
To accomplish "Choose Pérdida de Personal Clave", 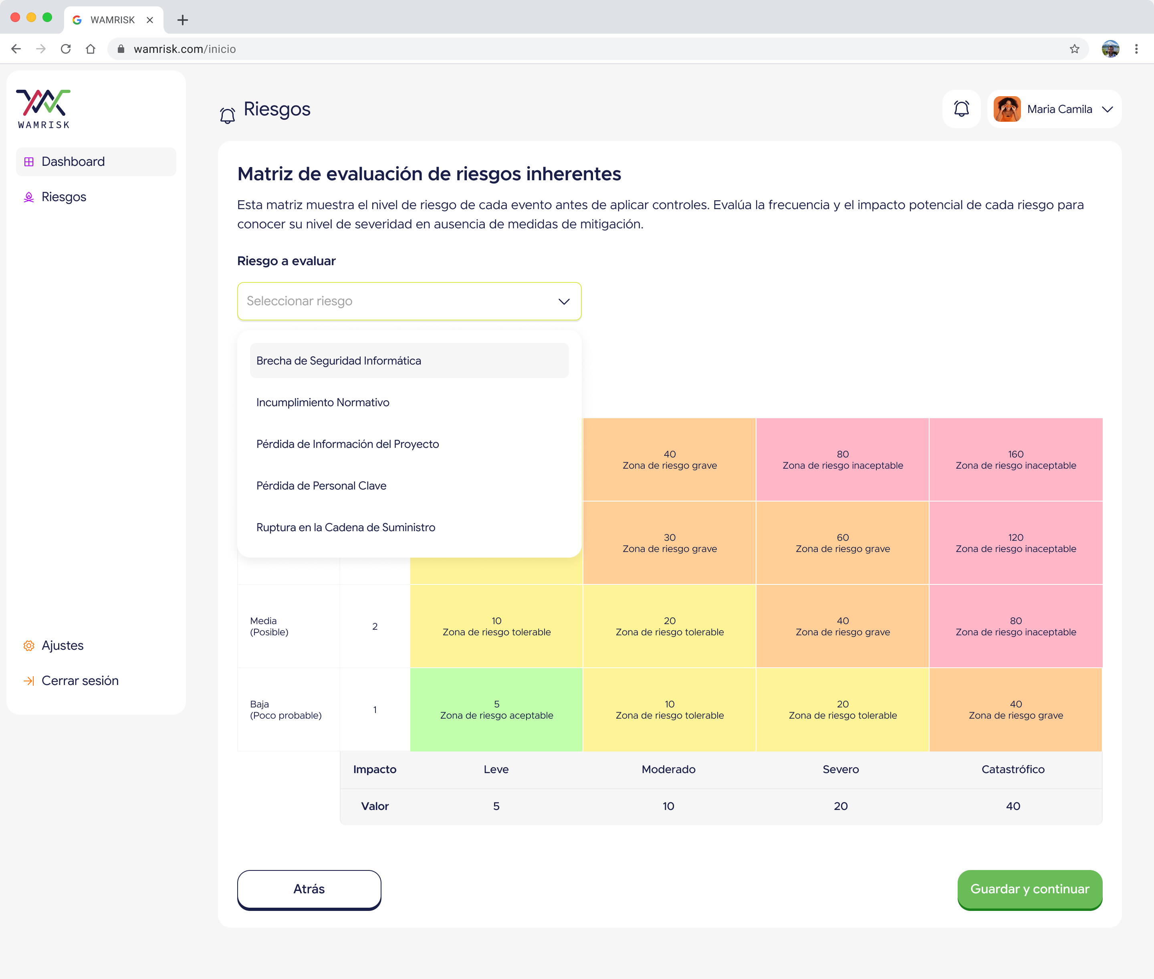I will 409,485.
